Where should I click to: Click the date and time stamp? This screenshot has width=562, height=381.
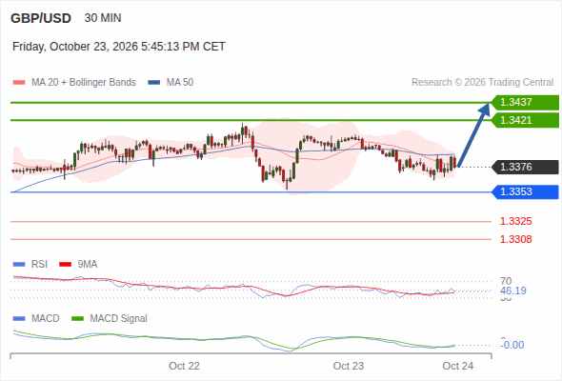pos(119,47)
